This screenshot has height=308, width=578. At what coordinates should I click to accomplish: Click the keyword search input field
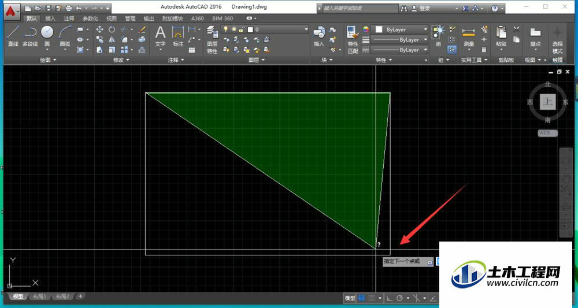click(361, 8)
